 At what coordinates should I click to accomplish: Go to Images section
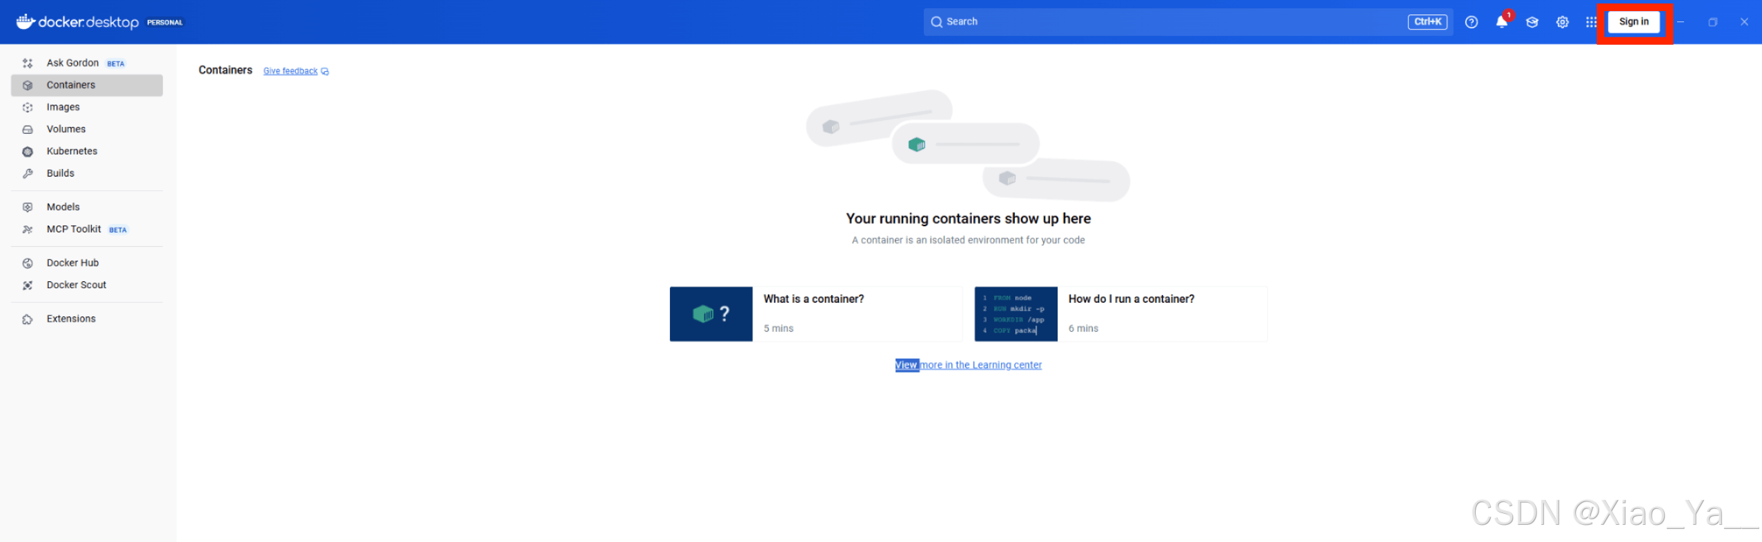[x=87, y=107]
